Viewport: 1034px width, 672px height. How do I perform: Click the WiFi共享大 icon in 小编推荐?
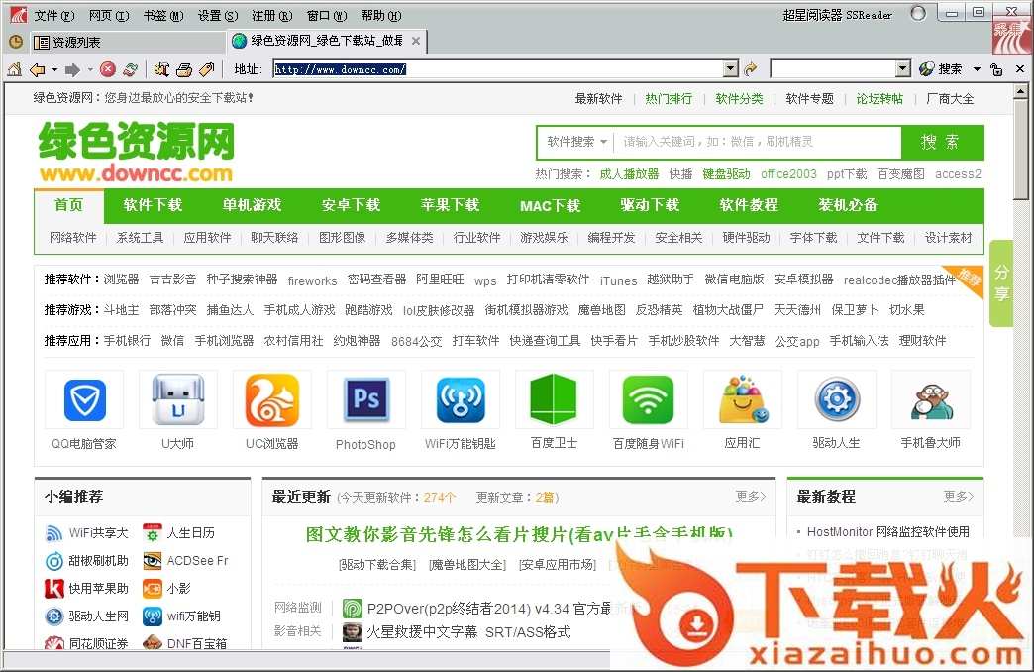pos(53,532)
